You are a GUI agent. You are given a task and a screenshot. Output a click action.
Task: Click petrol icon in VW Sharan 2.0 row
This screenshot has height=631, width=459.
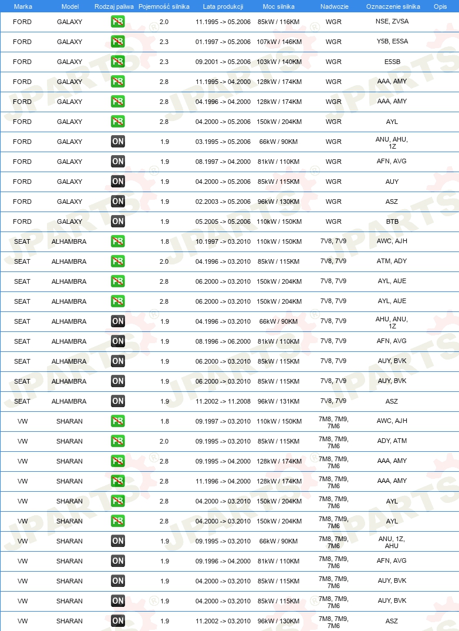click(x=118, y=441)
